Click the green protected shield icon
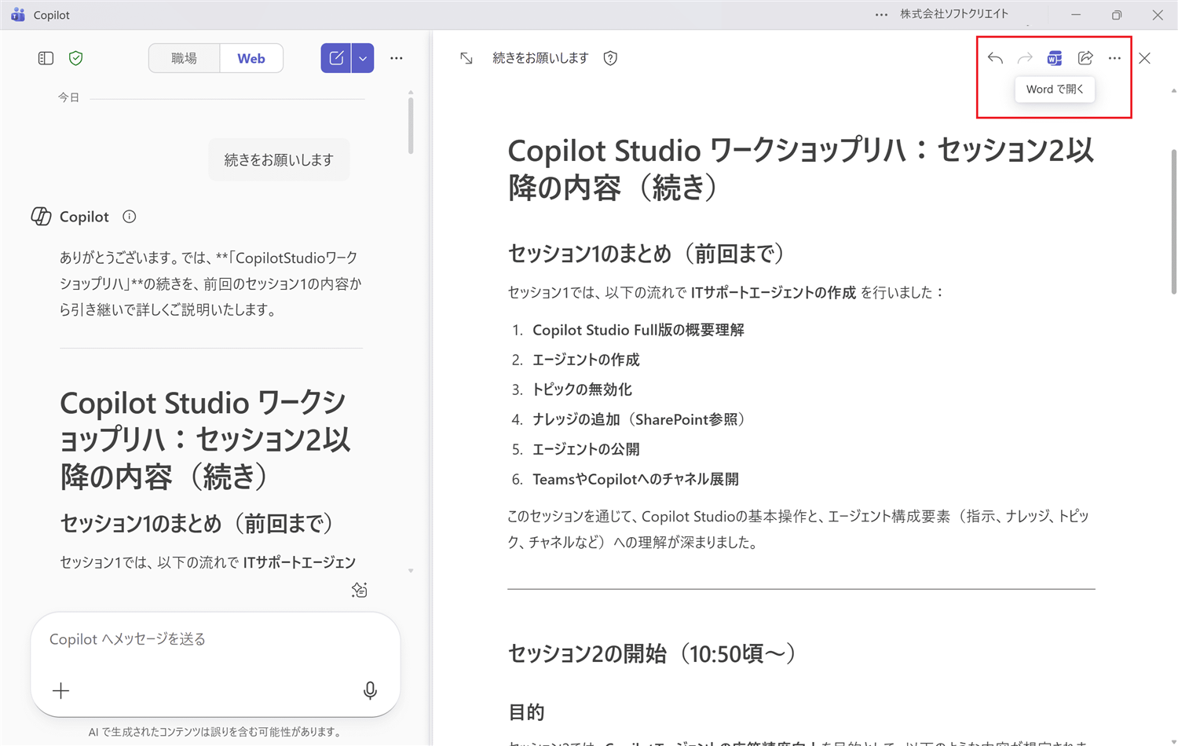 [75, 57]
